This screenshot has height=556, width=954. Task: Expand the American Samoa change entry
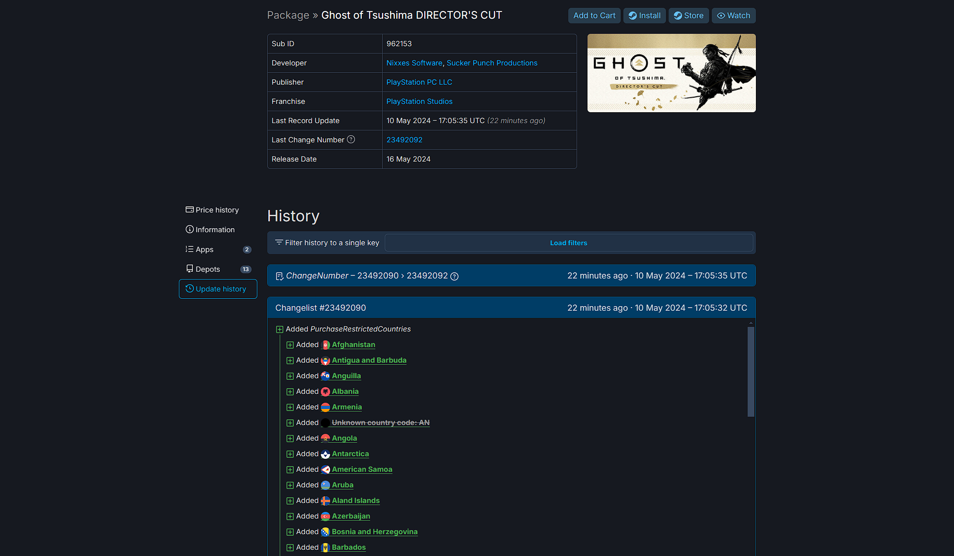pyautogui.click(x=290, y=469)
